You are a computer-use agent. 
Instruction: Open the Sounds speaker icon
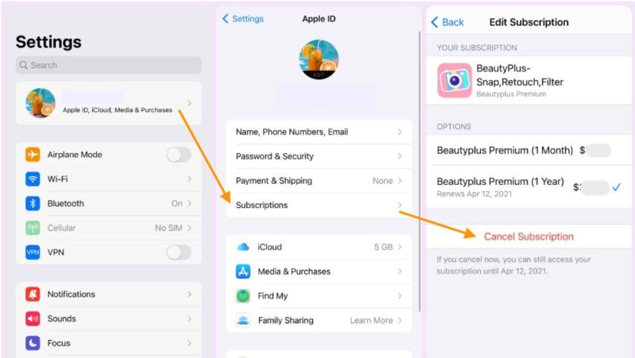[x=33, y=319]
